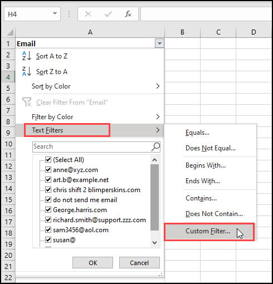Select column B header
Image resolution: width=273 pixels, height=284 pixels.
click(x=182, y=32)
